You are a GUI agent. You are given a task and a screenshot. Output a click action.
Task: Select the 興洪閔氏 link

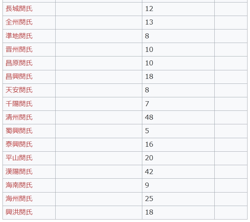click(x=19, y=212)
